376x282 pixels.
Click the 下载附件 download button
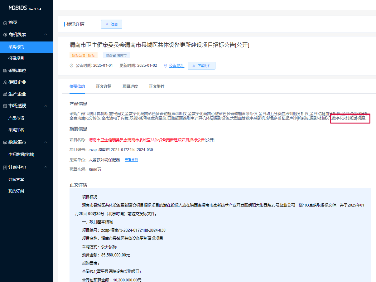point(202,65)
